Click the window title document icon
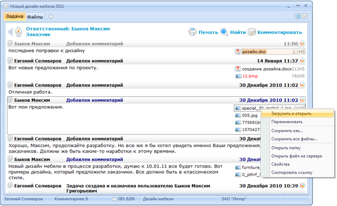The height and width of the screenshot is (206, 337). point(6,6)
